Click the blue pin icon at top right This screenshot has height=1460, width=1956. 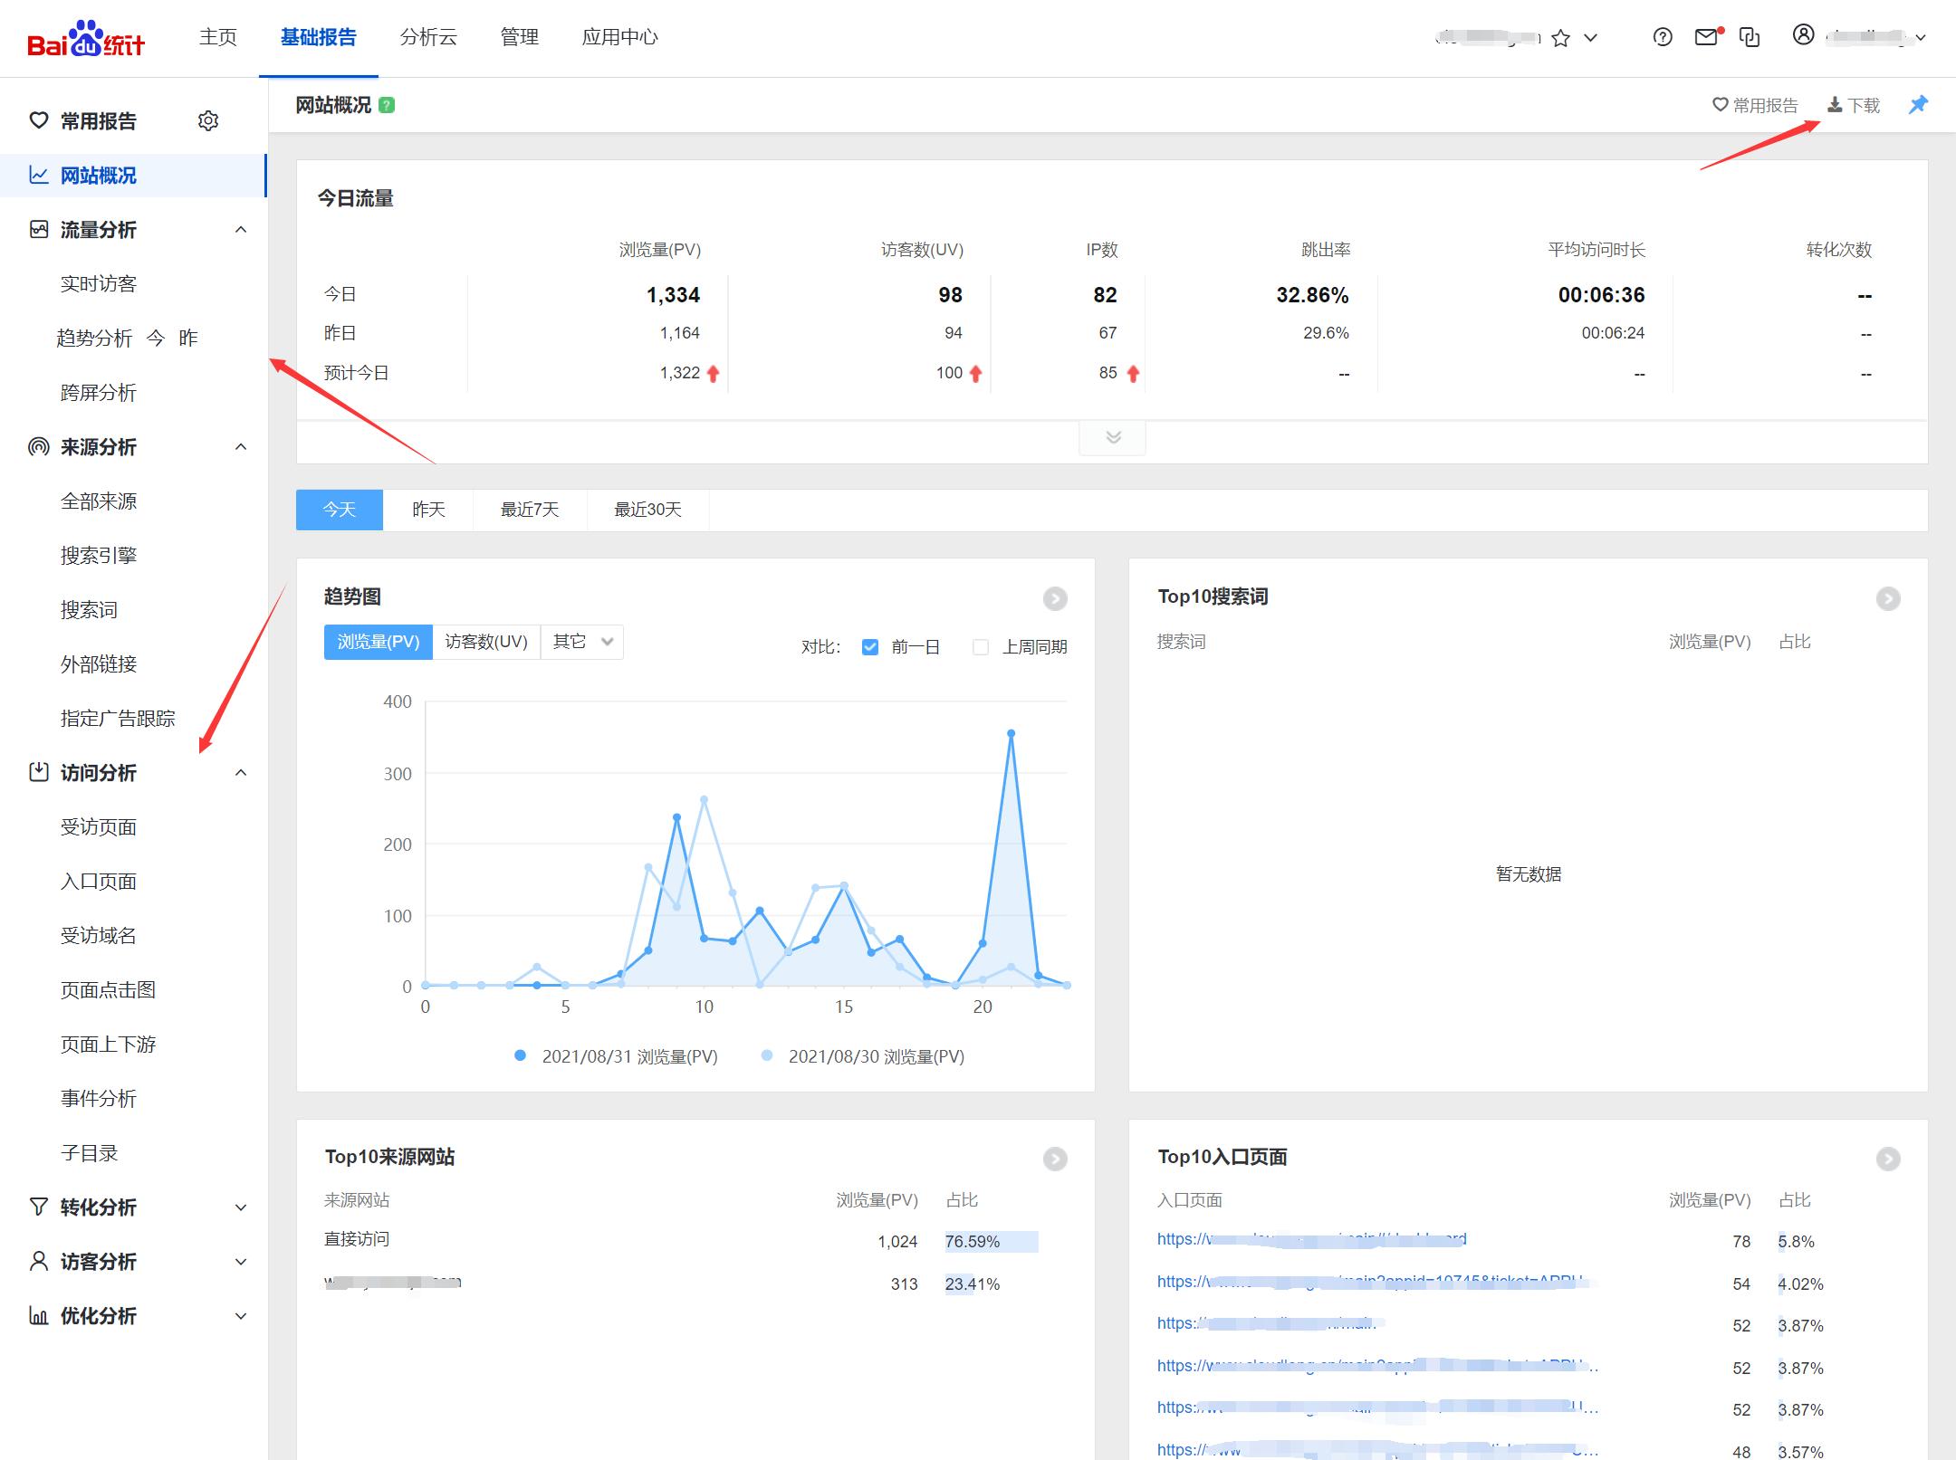point(1917,105)
